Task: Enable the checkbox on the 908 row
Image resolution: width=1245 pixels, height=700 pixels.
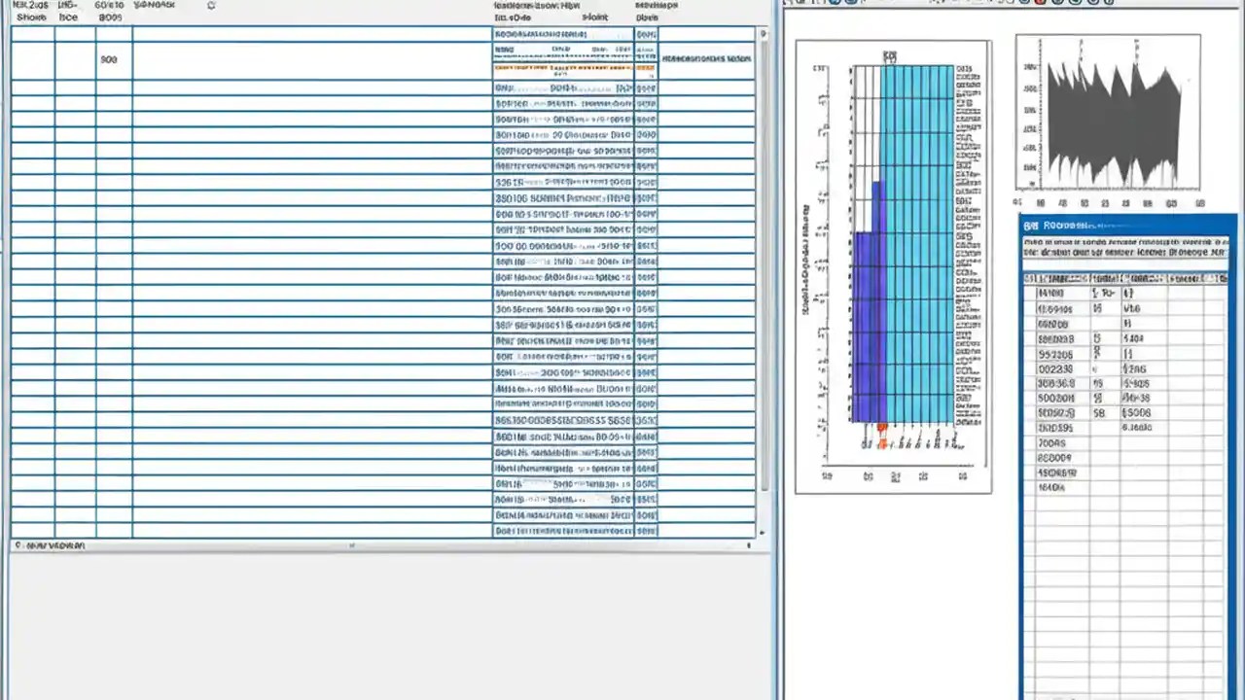Action: click(32, 59)
